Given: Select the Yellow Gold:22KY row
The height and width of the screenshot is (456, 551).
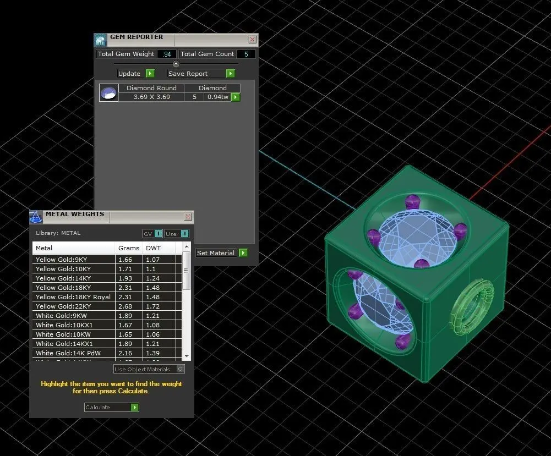Looking at the screenshot, I should [107, 306].
